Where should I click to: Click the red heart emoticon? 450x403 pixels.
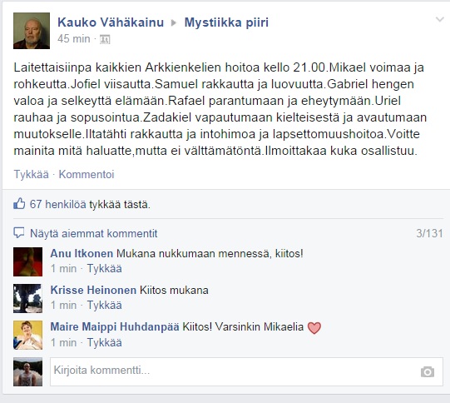[314, 327]
